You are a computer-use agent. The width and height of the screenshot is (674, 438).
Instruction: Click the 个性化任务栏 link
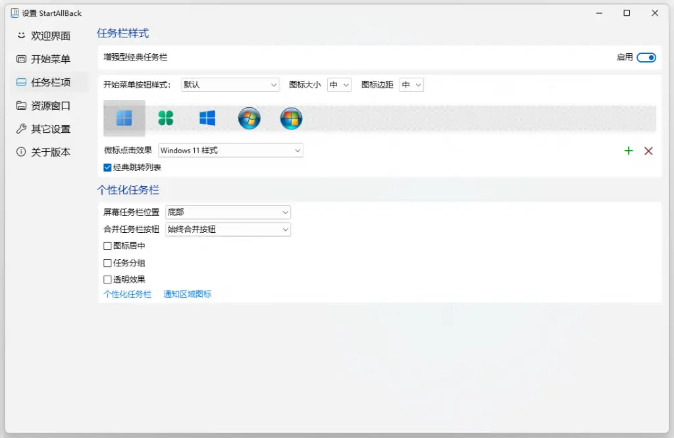(x=126, y=294)
